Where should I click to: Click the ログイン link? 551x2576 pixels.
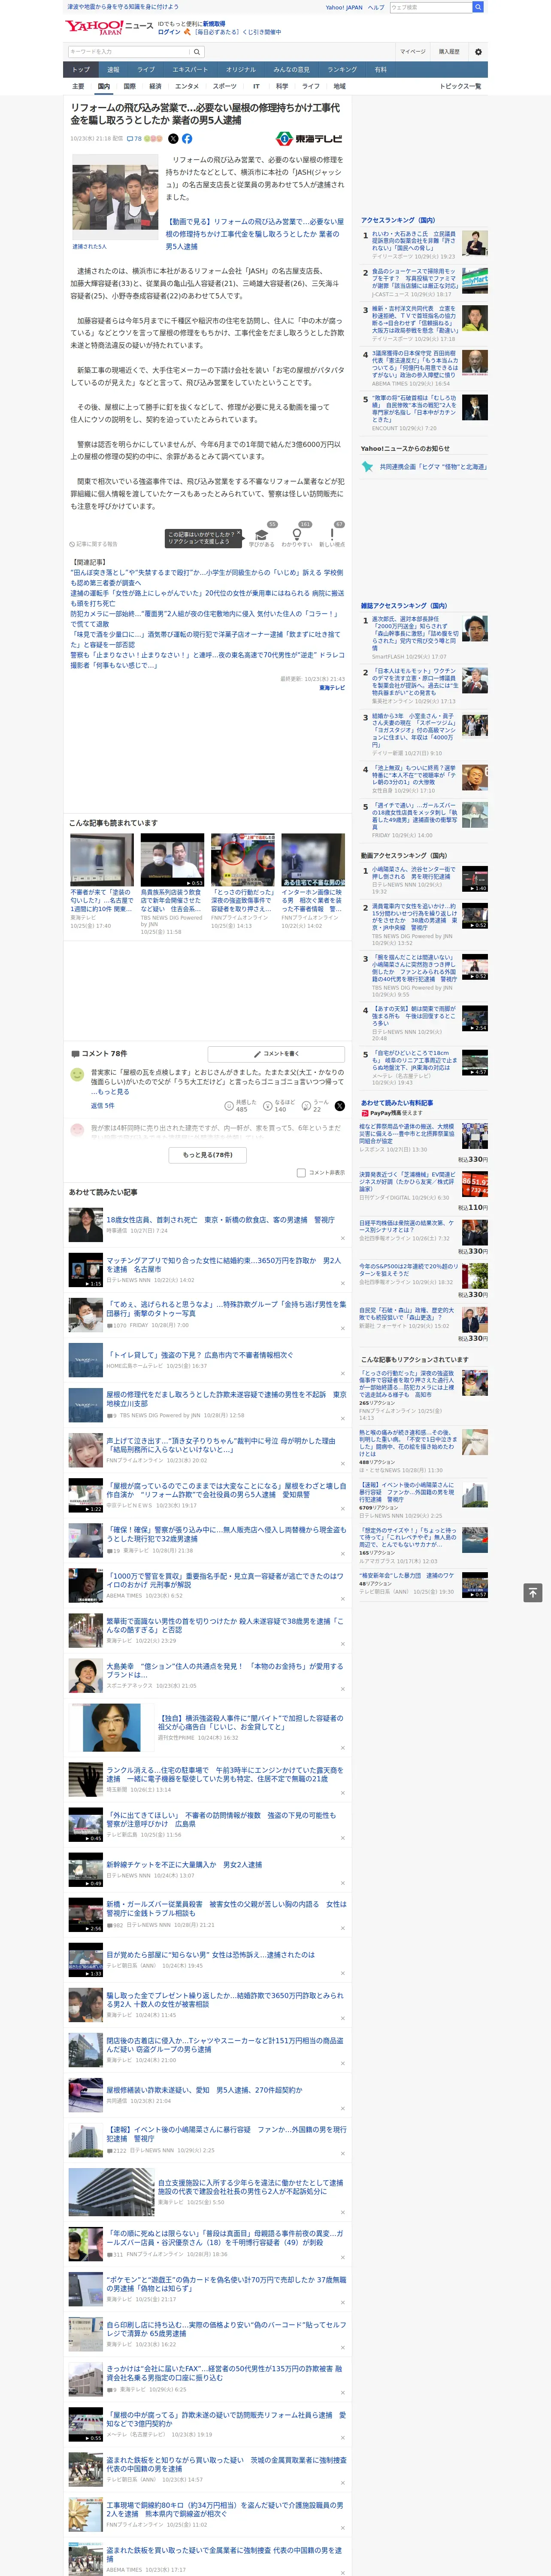169,32
